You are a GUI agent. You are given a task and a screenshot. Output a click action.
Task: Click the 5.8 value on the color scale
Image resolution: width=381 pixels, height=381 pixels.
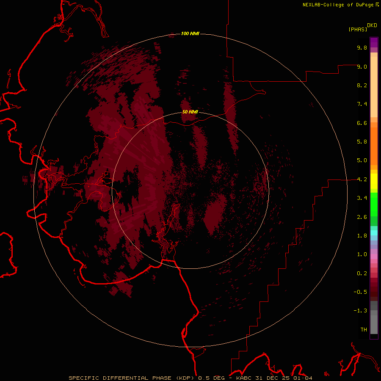(362, 142)
